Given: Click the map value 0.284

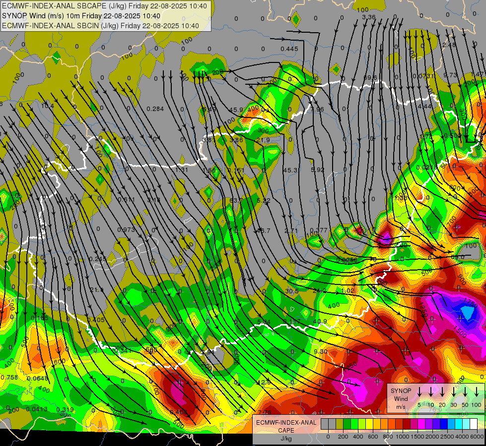Looking at the screenshot, I should (155, 109).
